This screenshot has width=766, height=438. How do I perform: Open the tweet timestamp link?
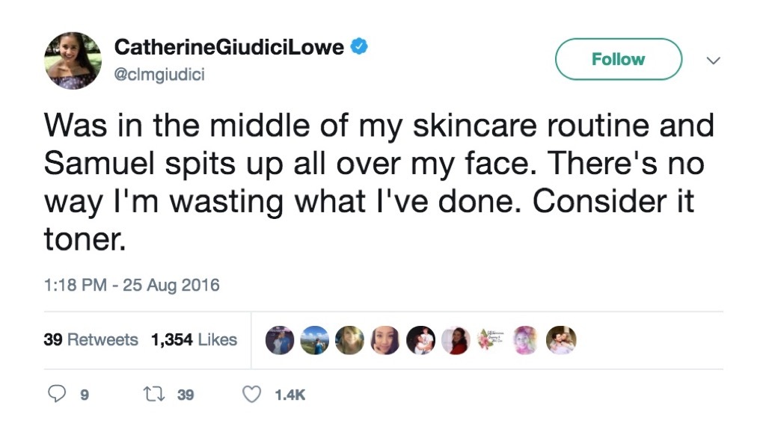pyautogui.click(x=131, y=285)
